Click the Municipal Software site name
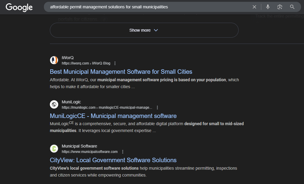The image size is (304, 184). (x=79, y=146)
